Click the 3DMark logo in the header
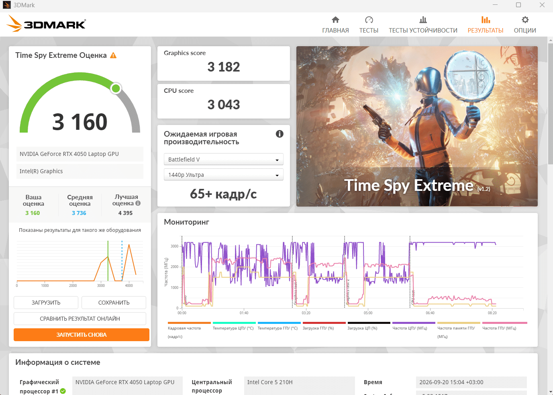Screen dimensions: 553x395 [x=46, y=24]
